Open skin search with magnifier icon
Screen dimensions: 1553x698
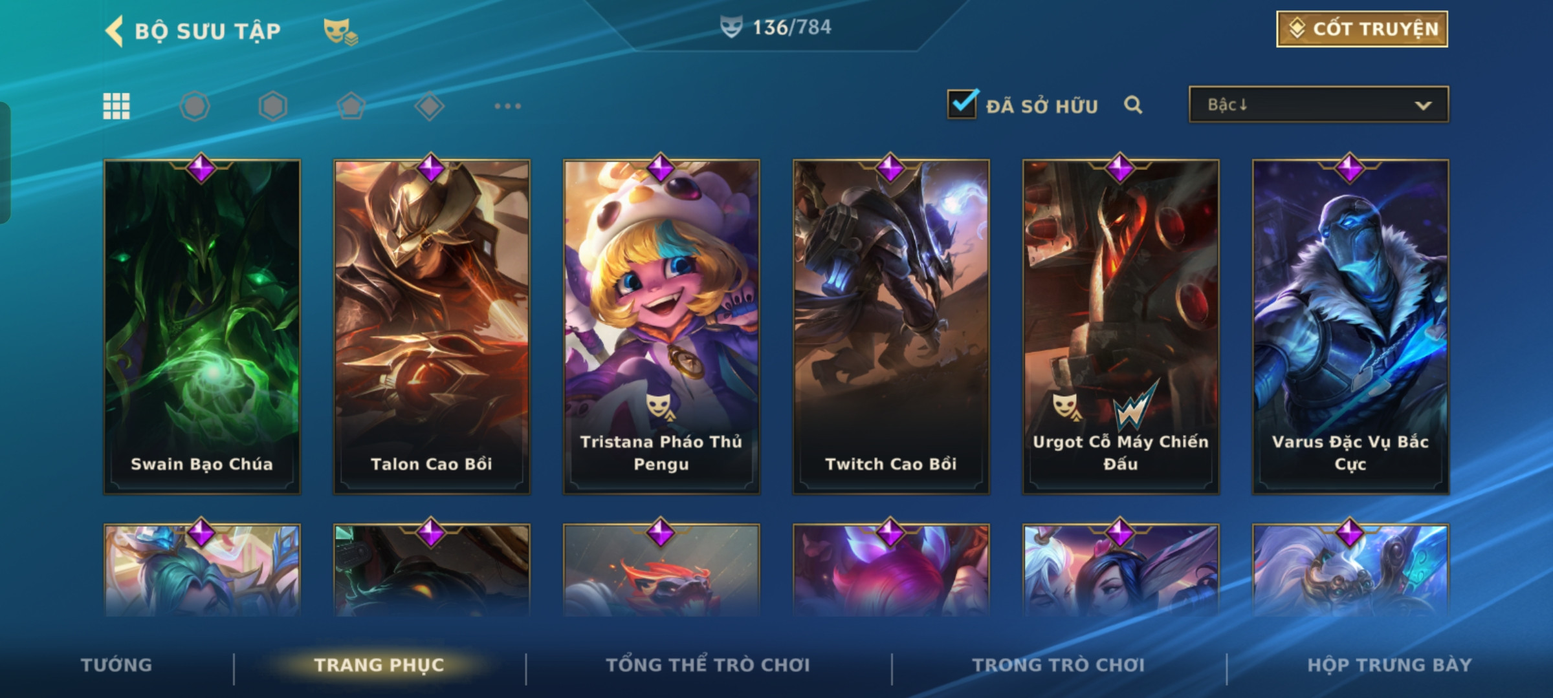click(x=1132, y=105)
